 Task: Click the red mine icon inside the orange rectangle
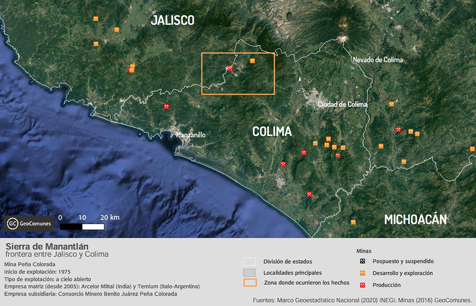pyautogui.click(x=230, y=69)
